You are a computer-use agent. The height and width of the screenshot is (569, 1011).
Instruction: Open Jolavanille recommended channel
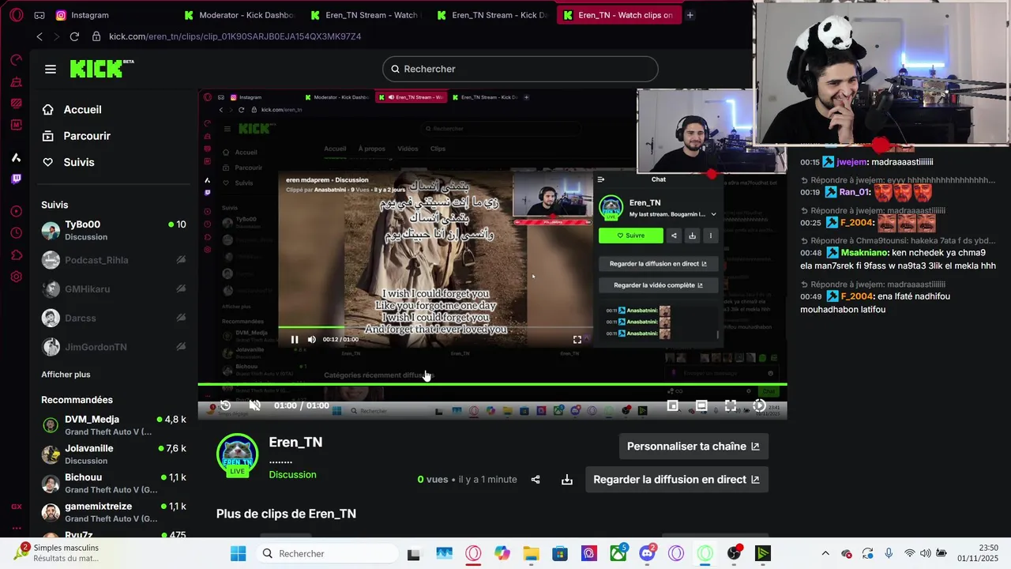114,454
